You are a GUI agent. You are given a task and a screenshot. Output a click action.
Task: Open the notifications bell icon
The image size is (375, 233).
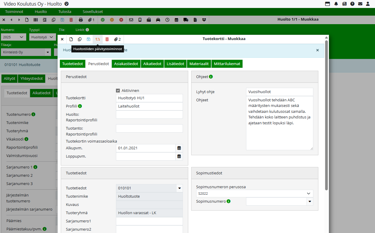click(336, 4)
